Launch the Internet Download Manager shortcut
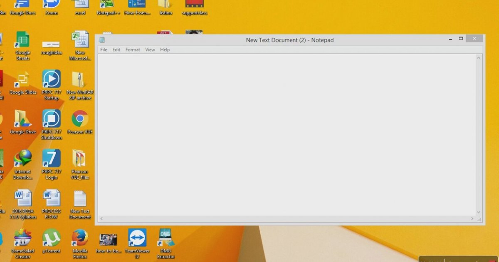Image resolution: width=499 pixels, height=262 pixels. point(23,164)
